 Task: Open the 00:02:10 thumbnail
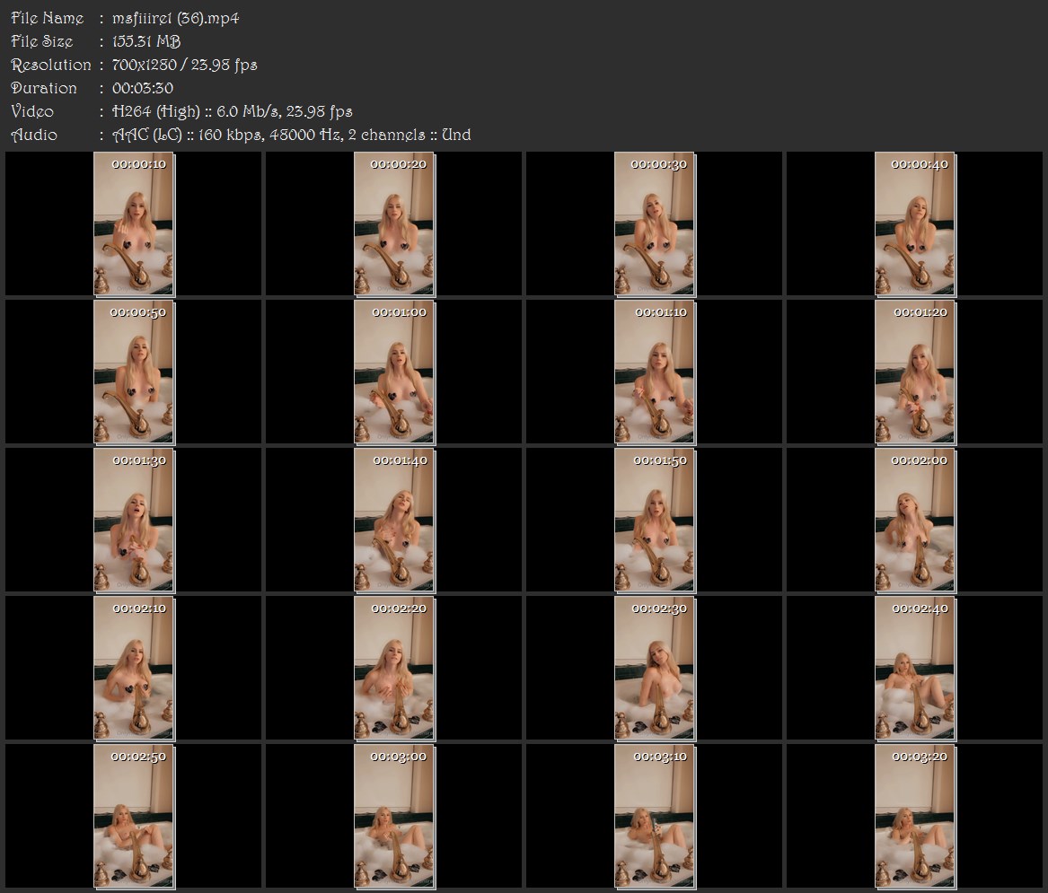(x=134, y=669)
